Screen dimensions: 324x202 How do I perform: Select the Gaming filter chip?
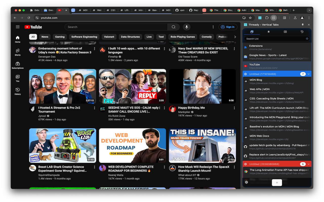tap(60, 37)
